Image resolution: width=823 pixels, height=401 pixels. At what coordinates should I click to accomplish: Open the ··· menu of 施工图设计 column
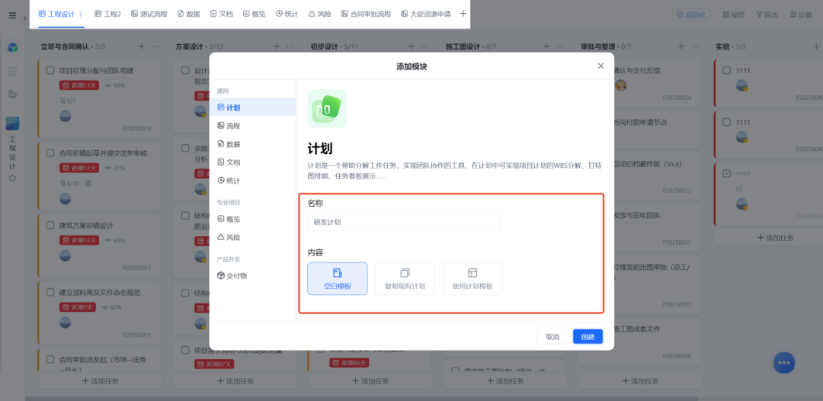click(x=560, y=47)
